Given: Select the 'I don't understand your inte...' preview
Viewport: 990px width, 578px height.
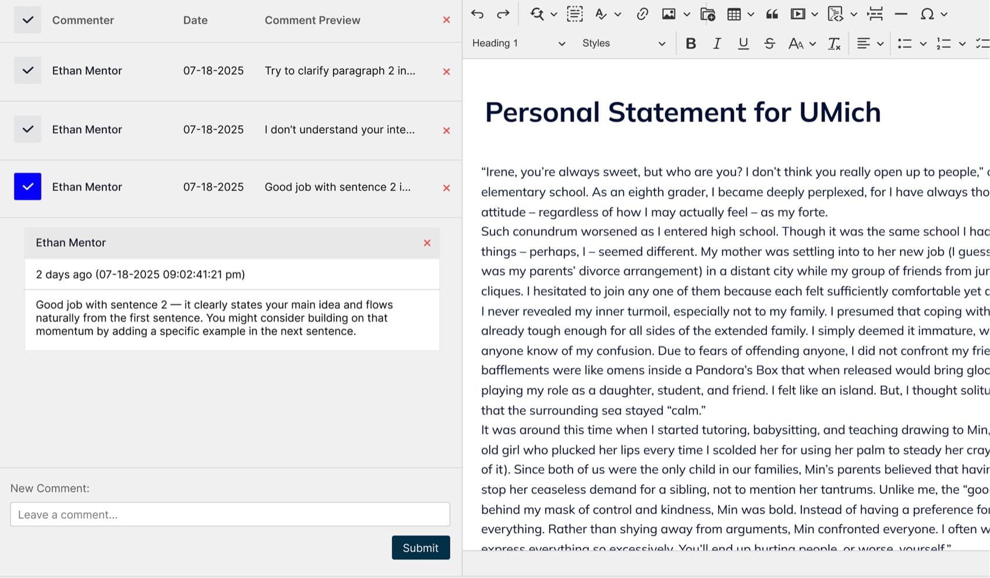Looking at the screenshot, I should (340, 129).
